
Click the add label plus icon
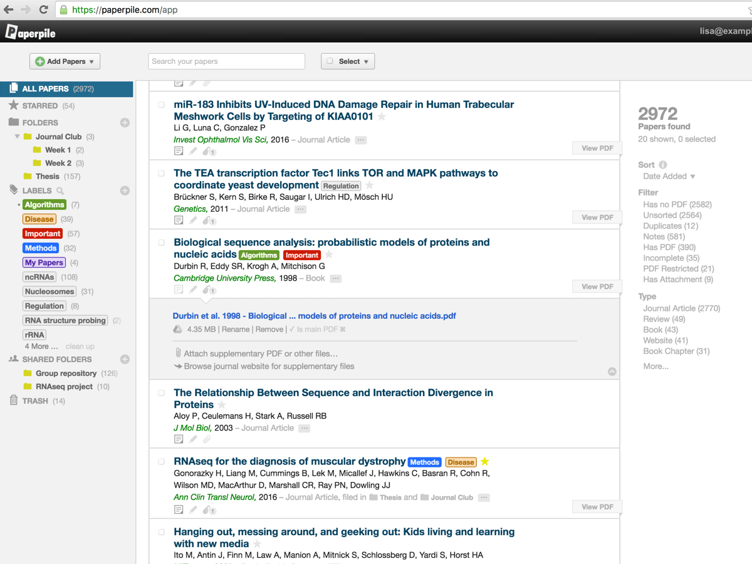125,191
